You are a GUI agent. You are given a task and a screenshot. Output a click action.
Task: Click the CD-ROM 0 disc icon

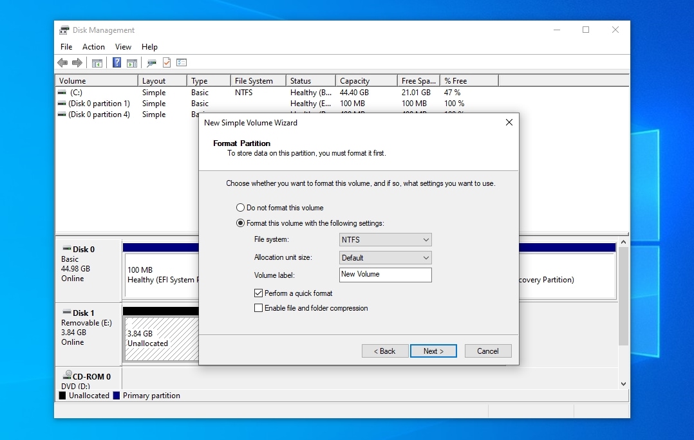[67, 375]
